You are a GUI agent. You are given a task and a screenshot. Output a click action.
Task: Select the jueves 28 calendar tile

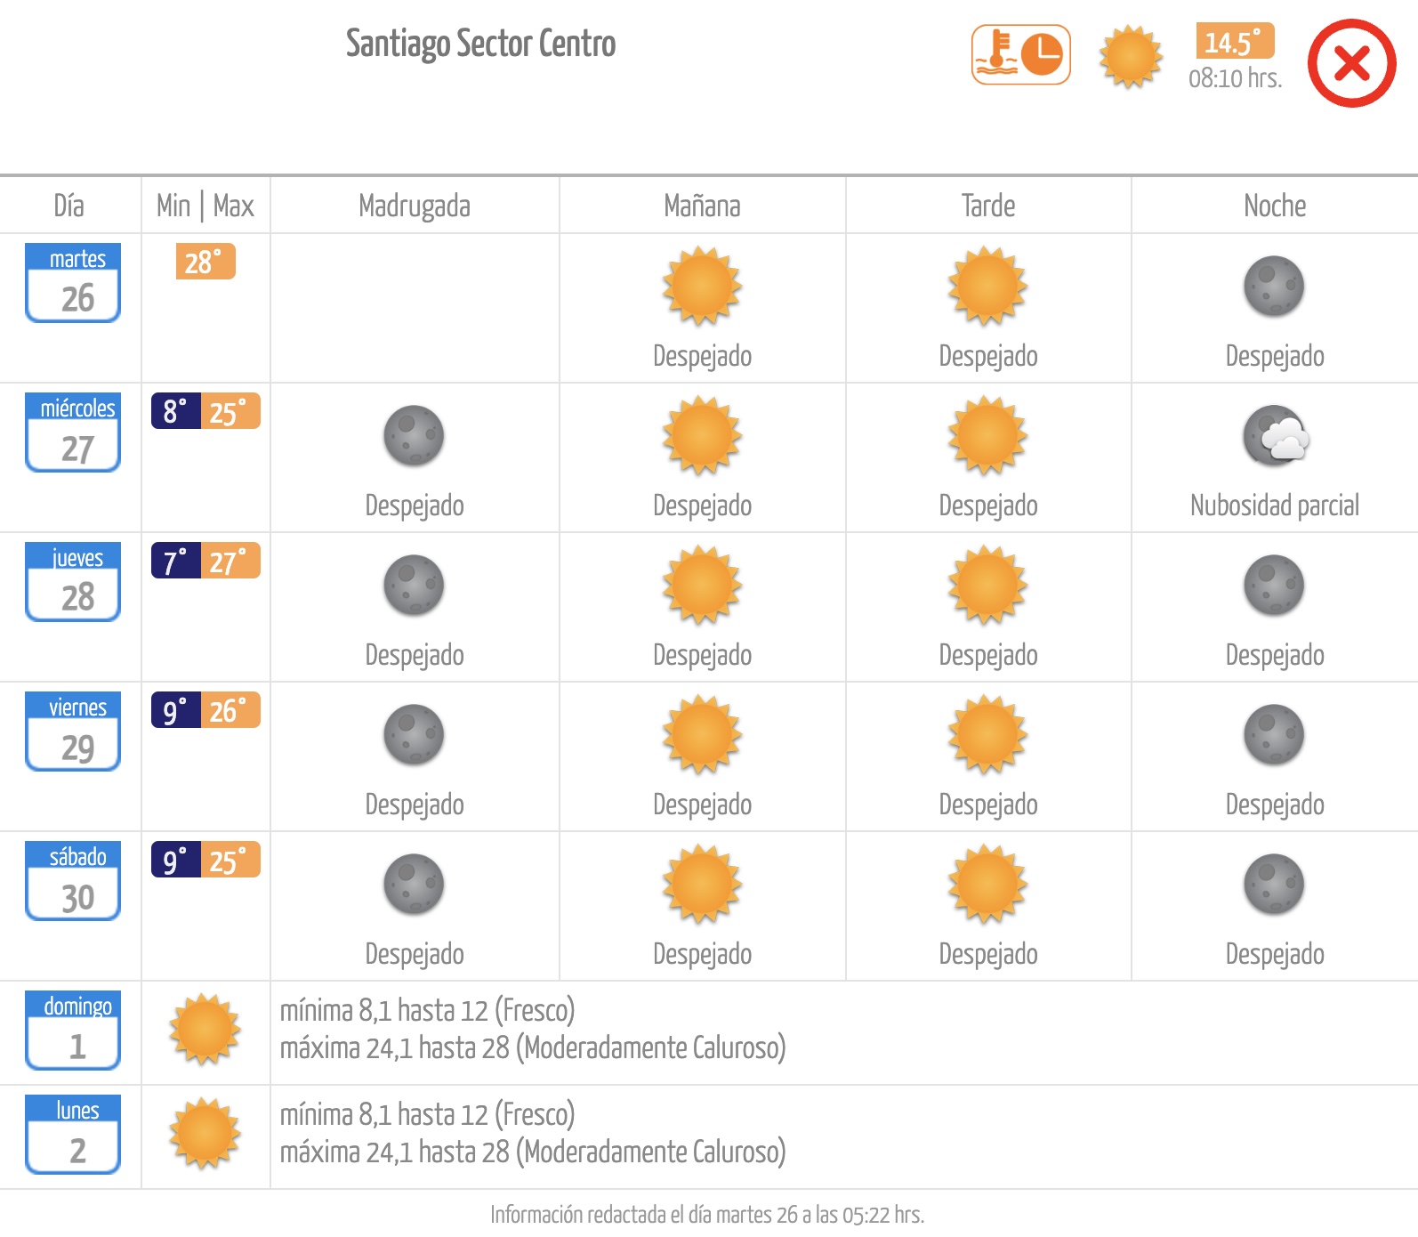[x=73, y=582]
